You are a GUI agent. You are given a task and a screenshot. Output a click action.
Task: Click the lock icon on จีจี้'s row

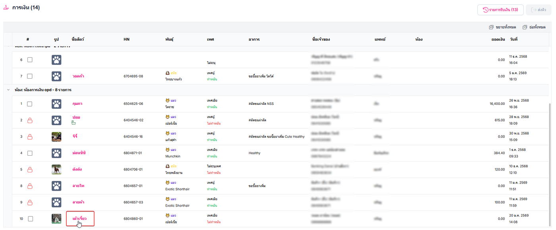[30, 137]
